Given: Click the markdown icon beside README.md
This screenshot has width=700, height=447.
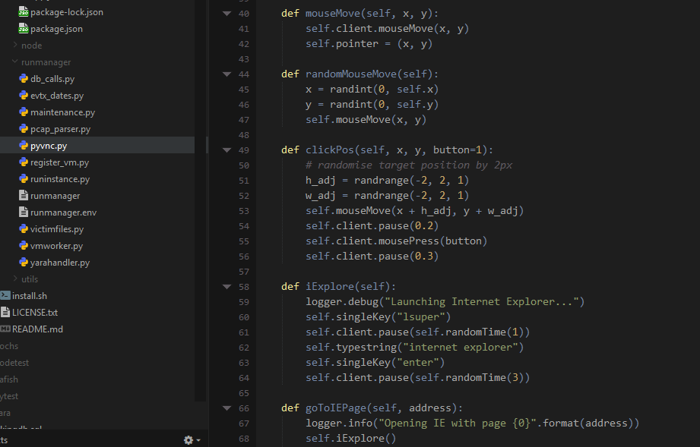Looking at the screenshot, I should (x=5, y=329).
